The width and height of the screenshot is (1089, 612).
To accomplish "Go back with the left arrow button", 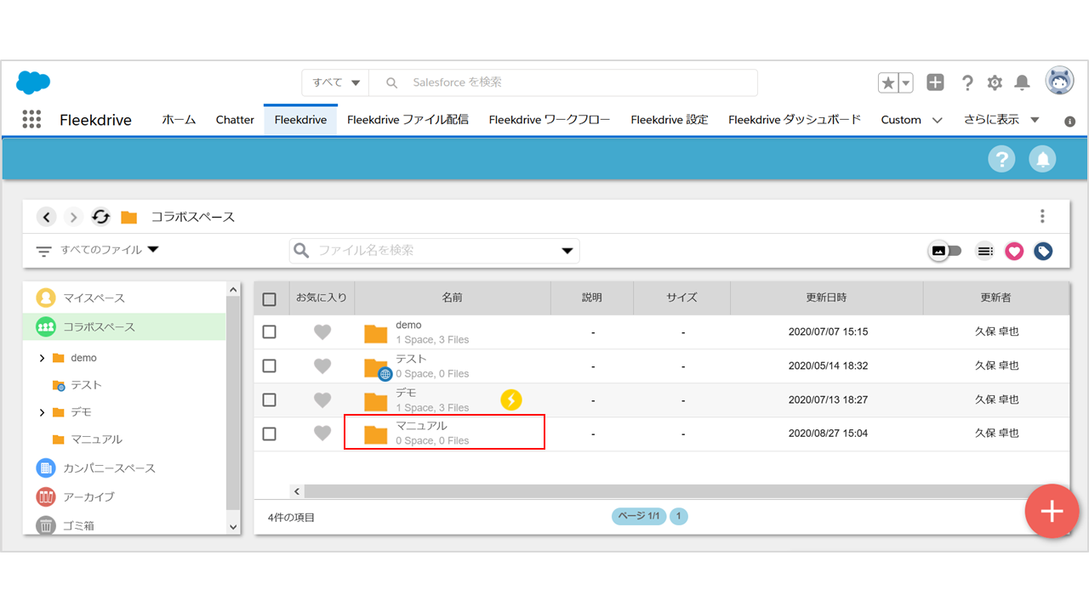I will pyautogui.click(x=47, y=217).
